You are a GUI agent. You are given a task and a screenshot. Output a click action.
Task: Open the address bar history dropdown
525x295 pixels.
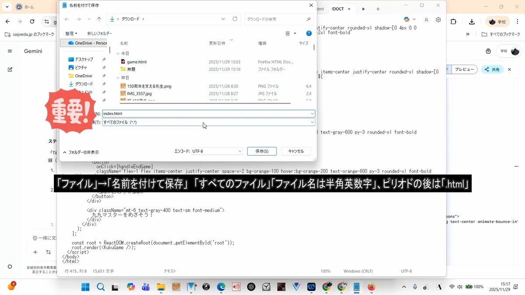point(223,19)
